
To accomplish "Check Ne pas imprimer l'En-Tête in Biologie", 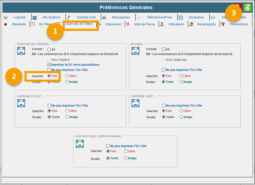I will pos(164,70).
